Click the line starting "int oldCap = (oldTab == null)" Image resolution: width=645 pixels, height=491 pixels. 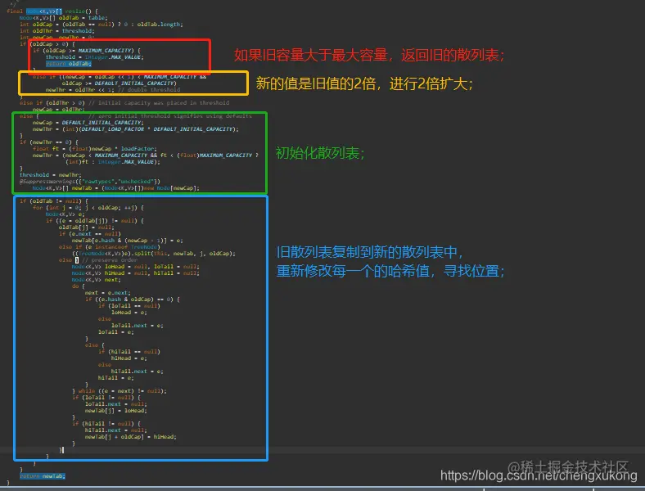click(101, 25)
